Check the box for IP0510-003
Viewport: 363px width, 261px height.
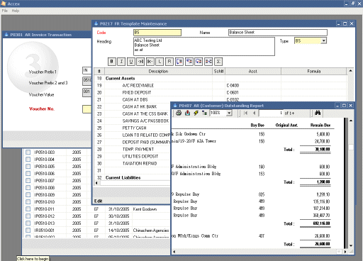28,152
